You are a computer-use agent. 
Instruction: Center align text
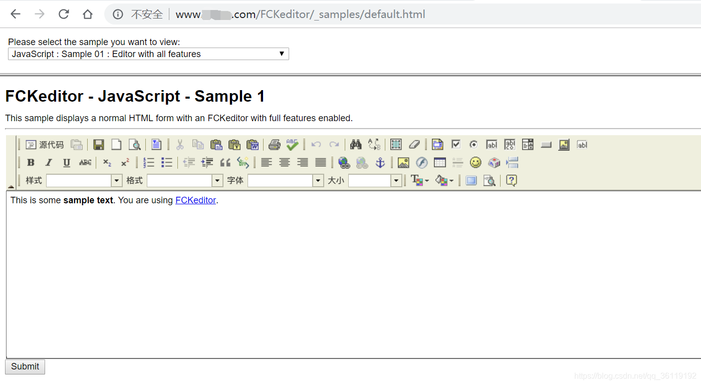click(x=285, y=162)
